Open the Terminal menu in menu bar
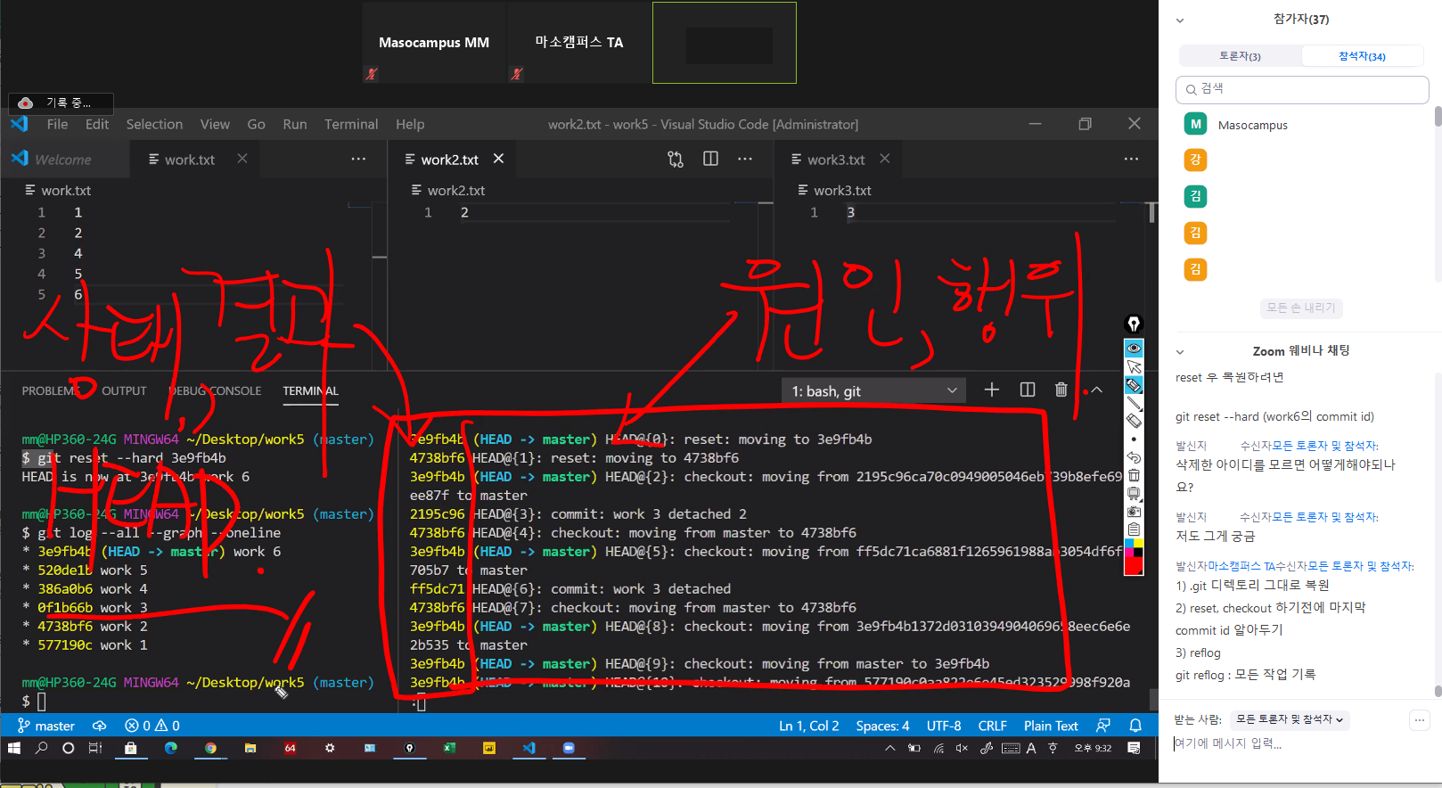 pos(350,124)
